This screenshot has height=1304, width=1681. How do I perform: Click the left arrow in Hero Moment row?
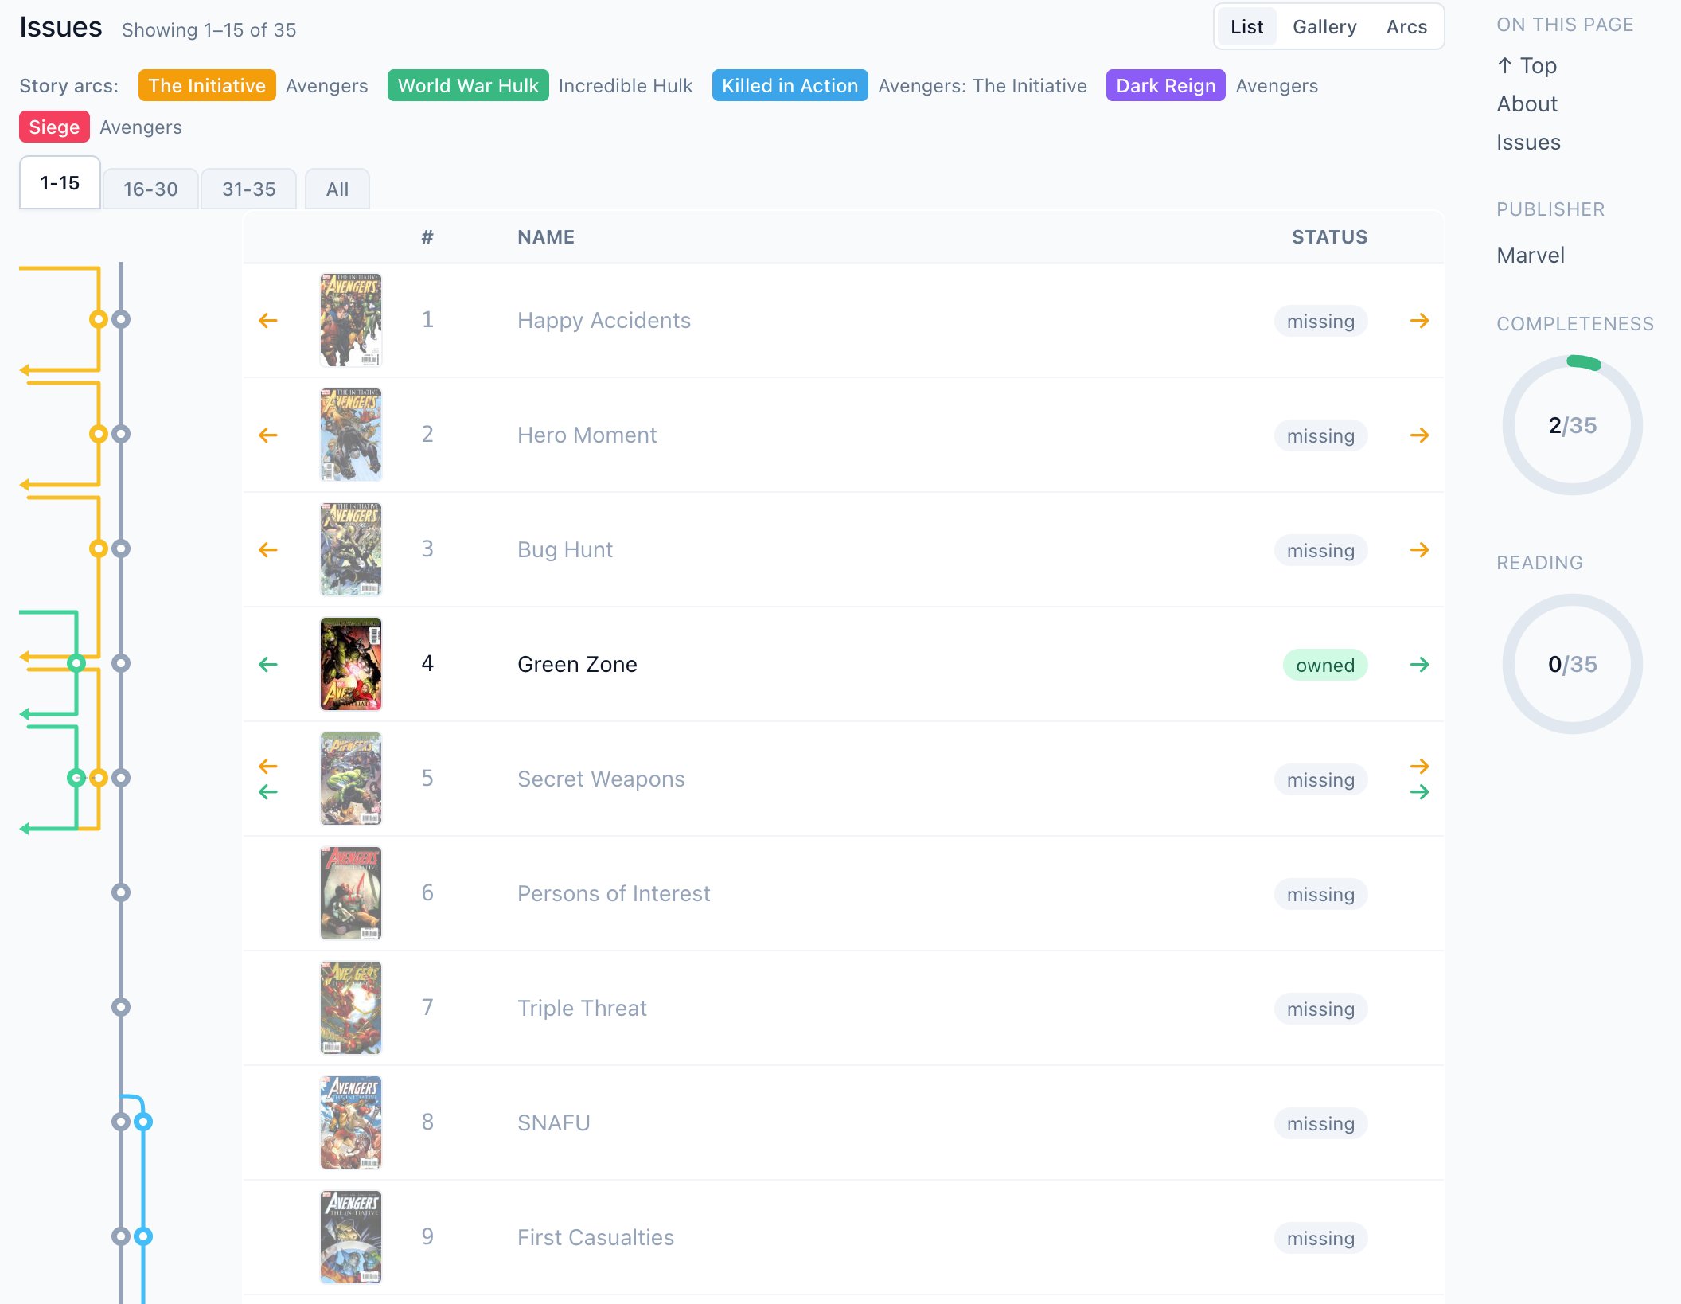click(x=268, y=435)
